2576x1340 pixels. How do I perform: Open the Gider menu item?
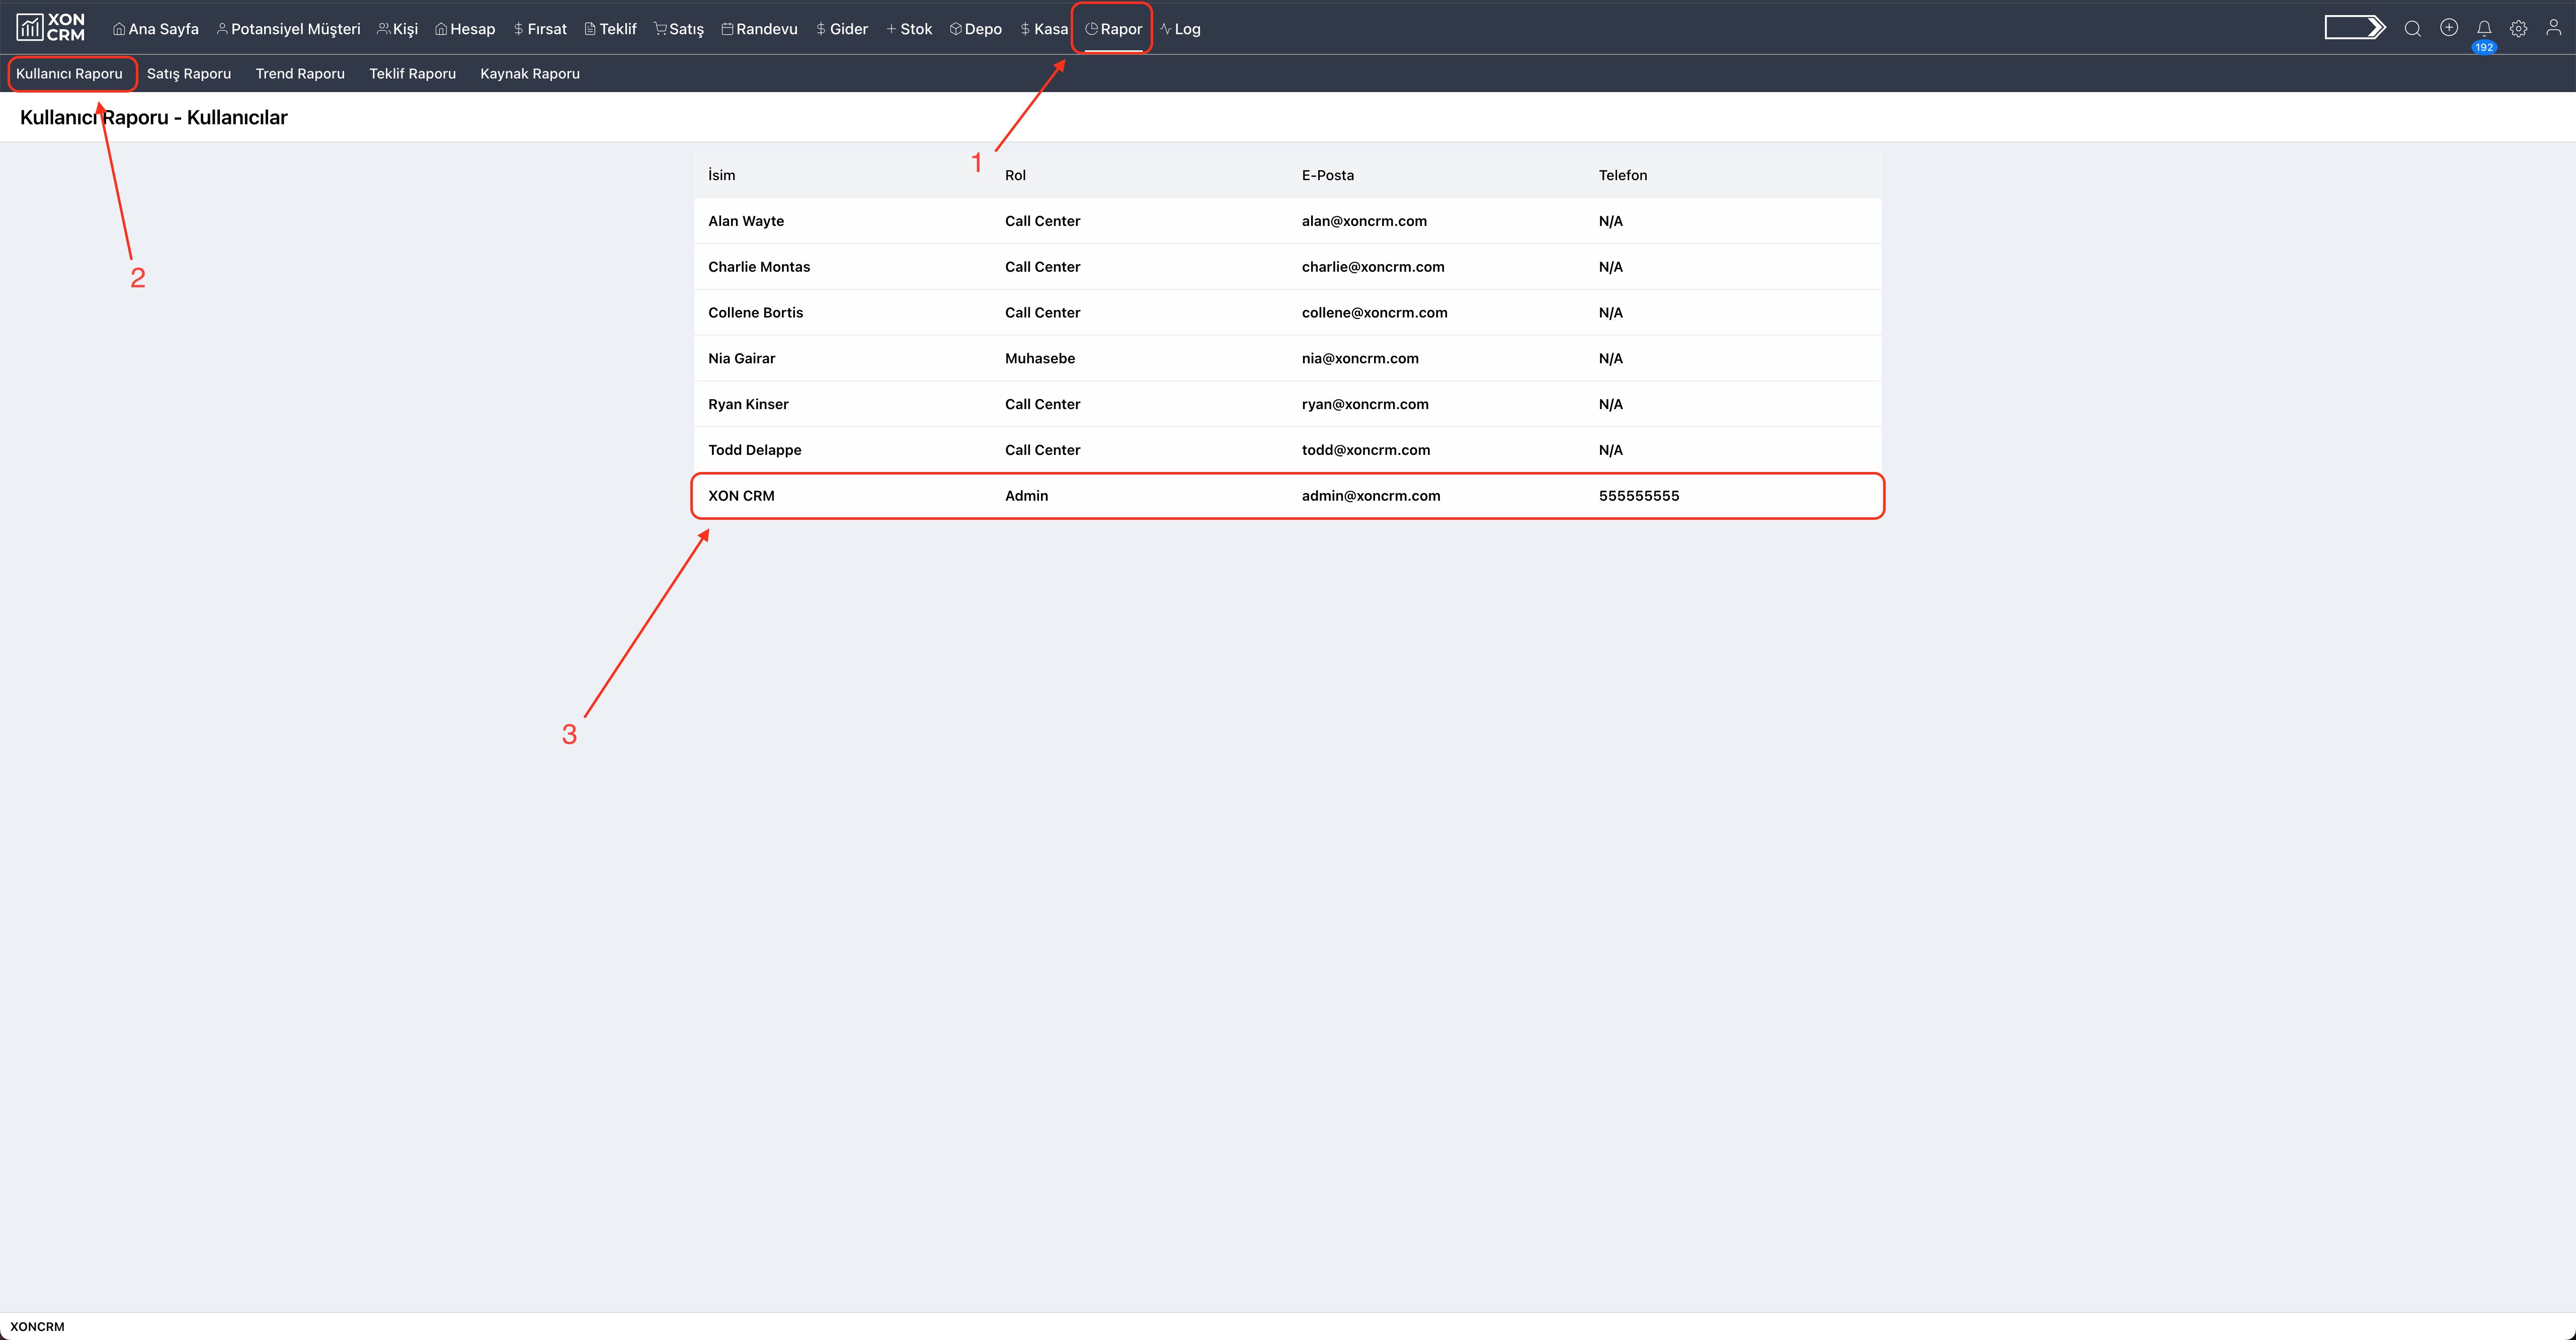842,29
